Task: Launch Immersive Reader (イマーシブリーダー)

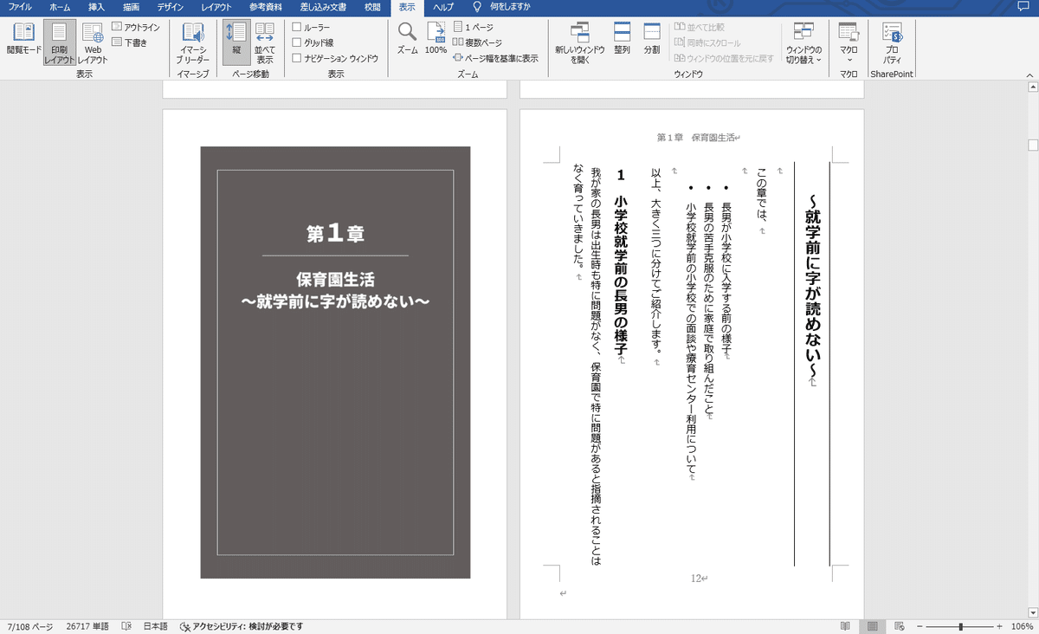Action: click(x=192, y=43)
